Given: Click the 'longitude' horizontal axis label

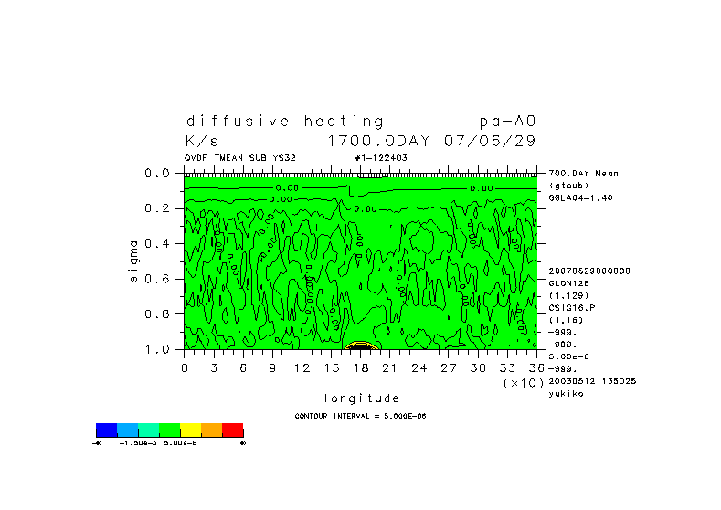Looking at the screenshot, I should 361,398.
